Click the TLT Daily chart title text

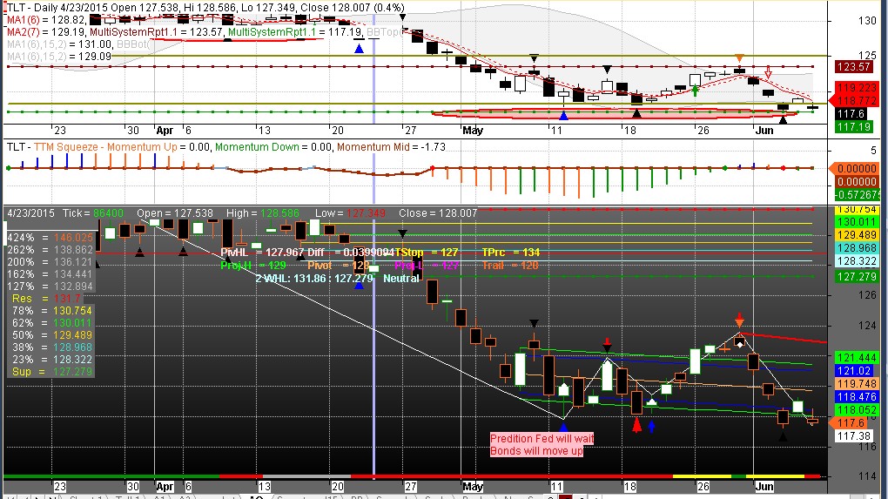pyautogui.click(x=205, y=7)
